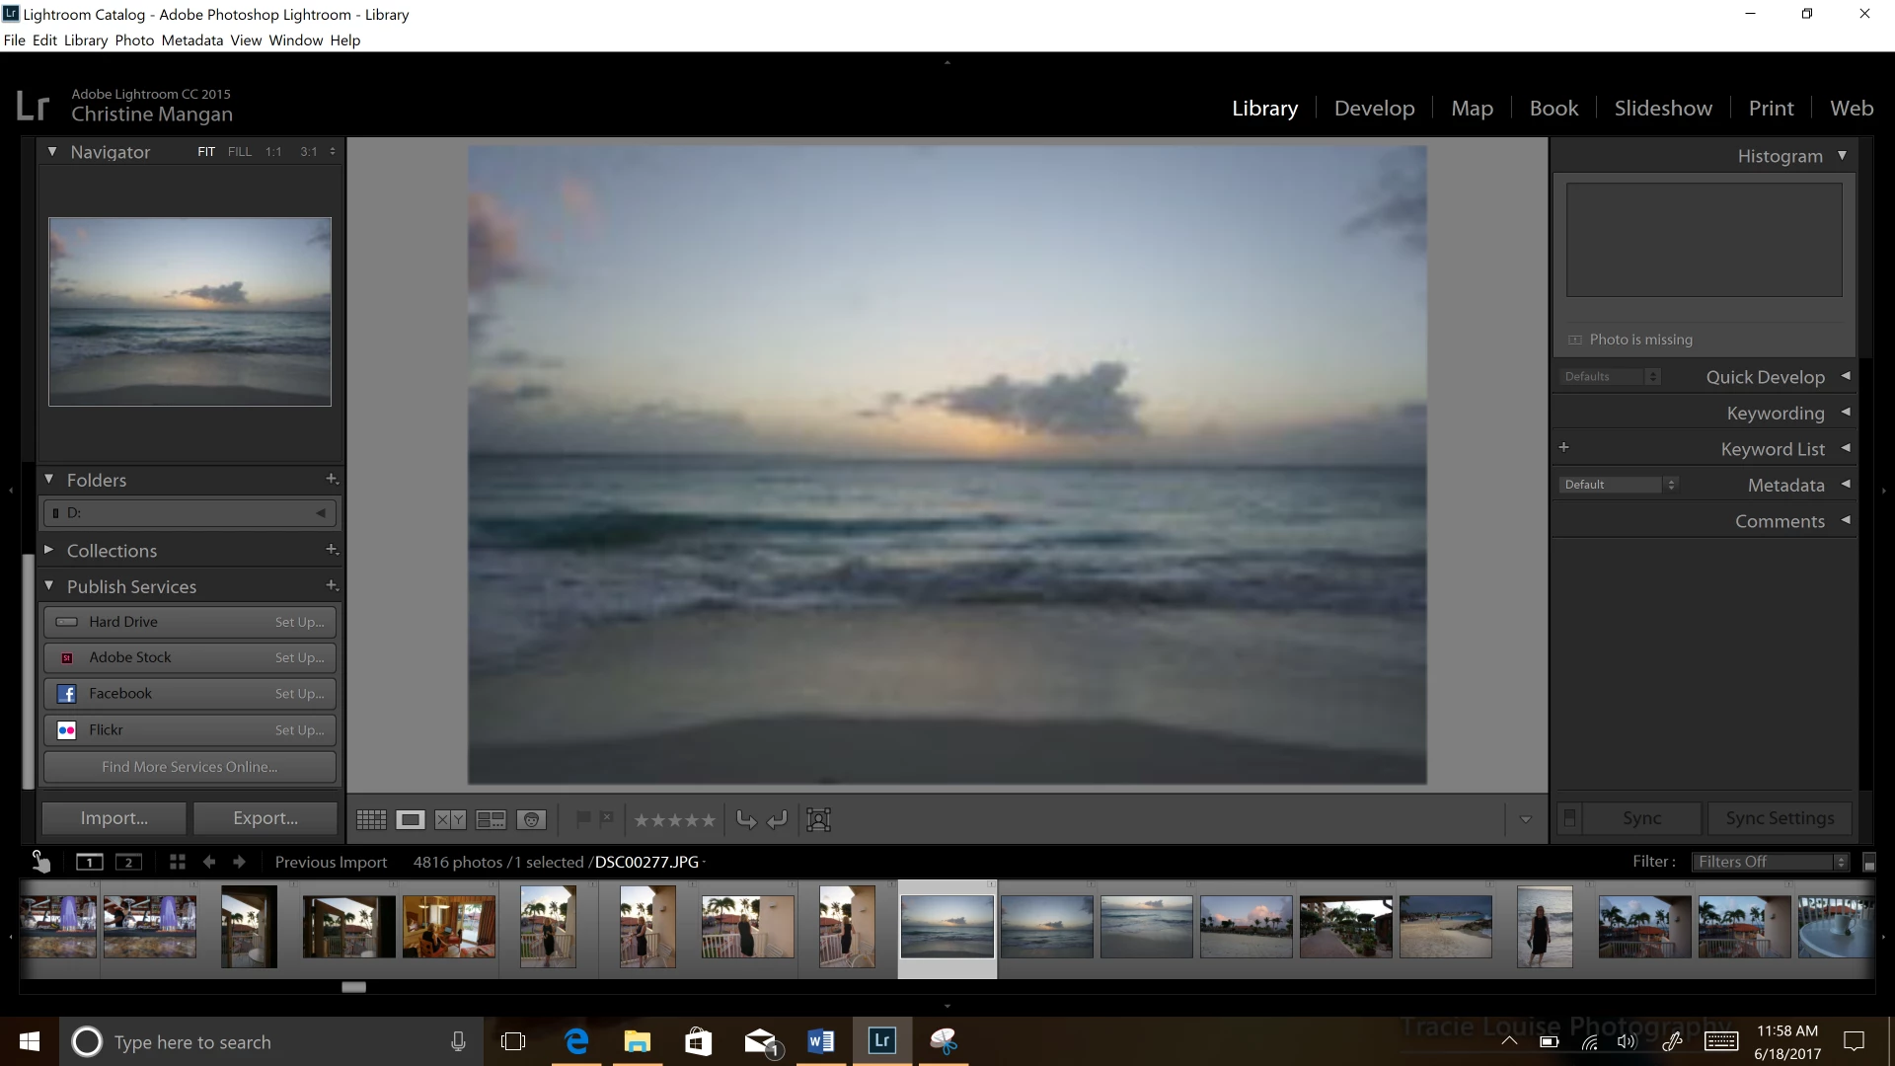This screenshot has width=1895, height=1066.
Task: Select the pink cloud beach thumbnail
Action: (x=1246, y=927)
